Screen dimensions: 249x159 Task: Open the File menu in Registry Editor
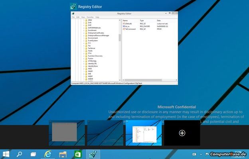[73, 17]
